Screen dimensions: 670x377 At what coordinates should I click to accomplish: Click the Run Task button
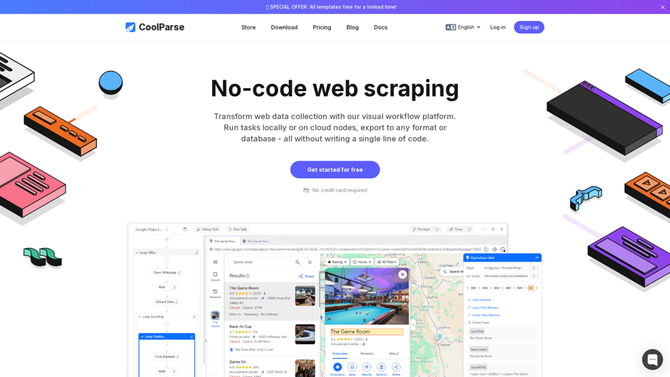tap(238, 230)
